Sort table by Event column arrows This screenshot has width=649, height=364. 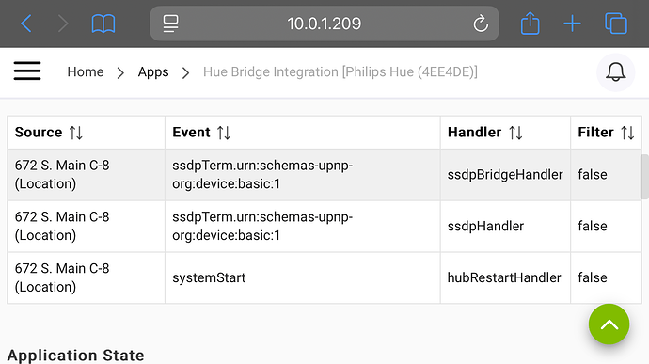[x=224, y=133]
